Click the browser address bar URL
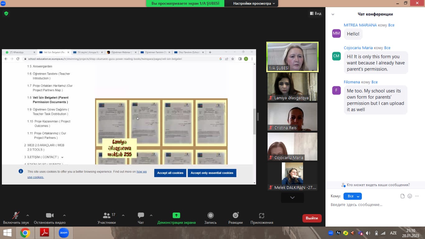Viewport: 425px width, 239px height. 105,59
